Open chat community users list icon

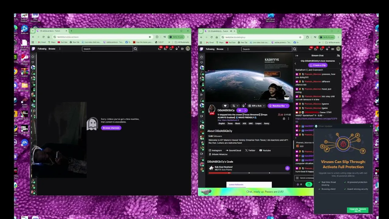coord(338,56)
